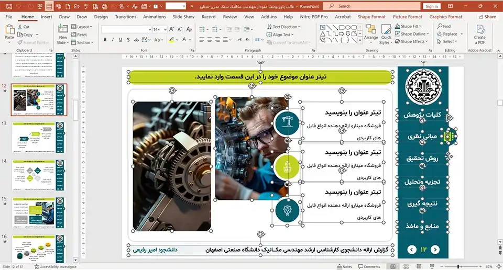Toggle Bold formatting
The image size is (503, 270).
click(105, 40)
